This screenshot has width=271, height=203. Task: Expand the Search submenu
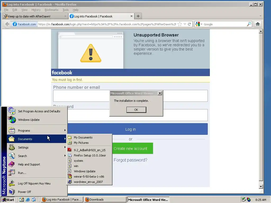pos(37,156)
